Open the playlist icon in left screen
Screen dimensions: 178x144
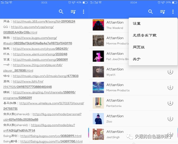click(x=73, y=12)
